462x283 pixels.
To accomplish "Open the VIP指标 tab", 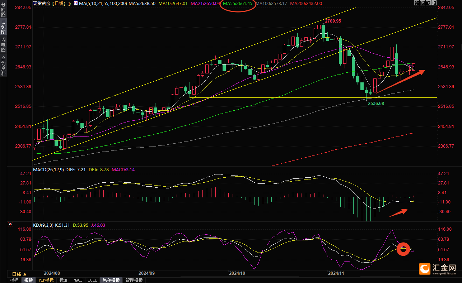I will pos(46,280).
